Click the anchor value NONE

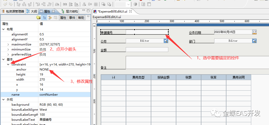44,70
